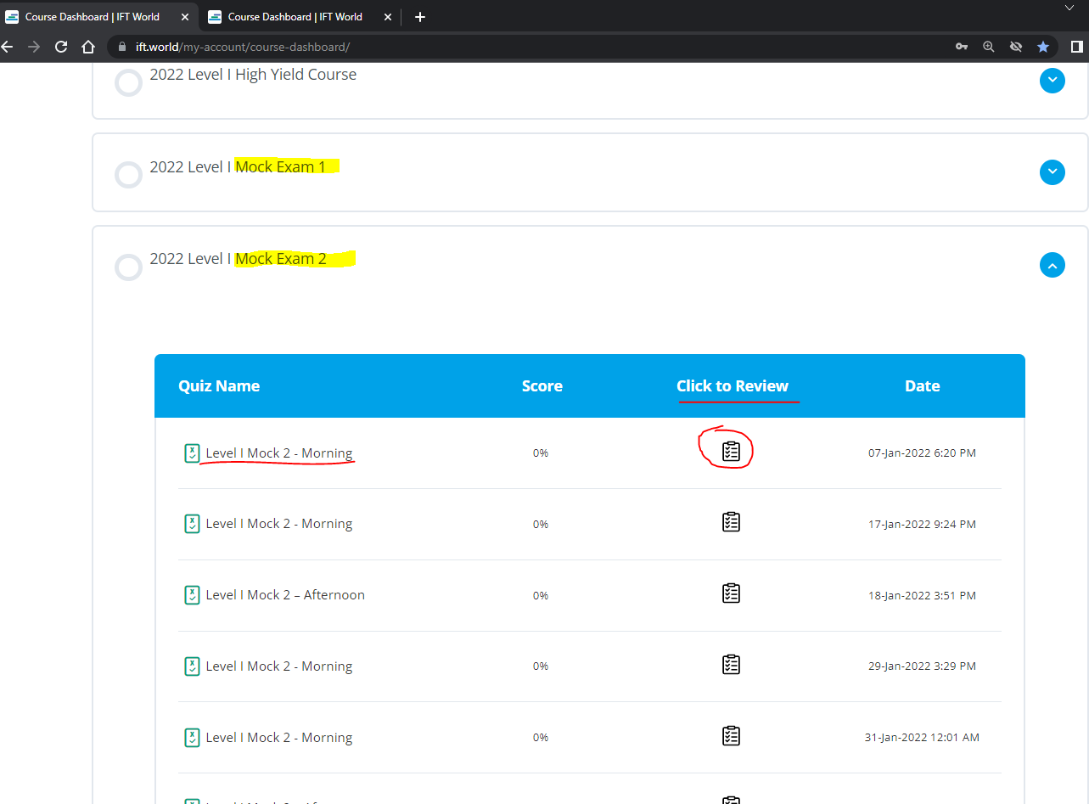This screenshot has width=1089, height=804.
Task: Click 2022 Level I Mock Exam 1 title
Action: pos(238,167)
